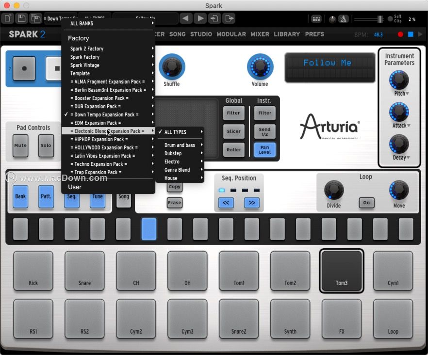Click the Bank select button

point(20,196)
